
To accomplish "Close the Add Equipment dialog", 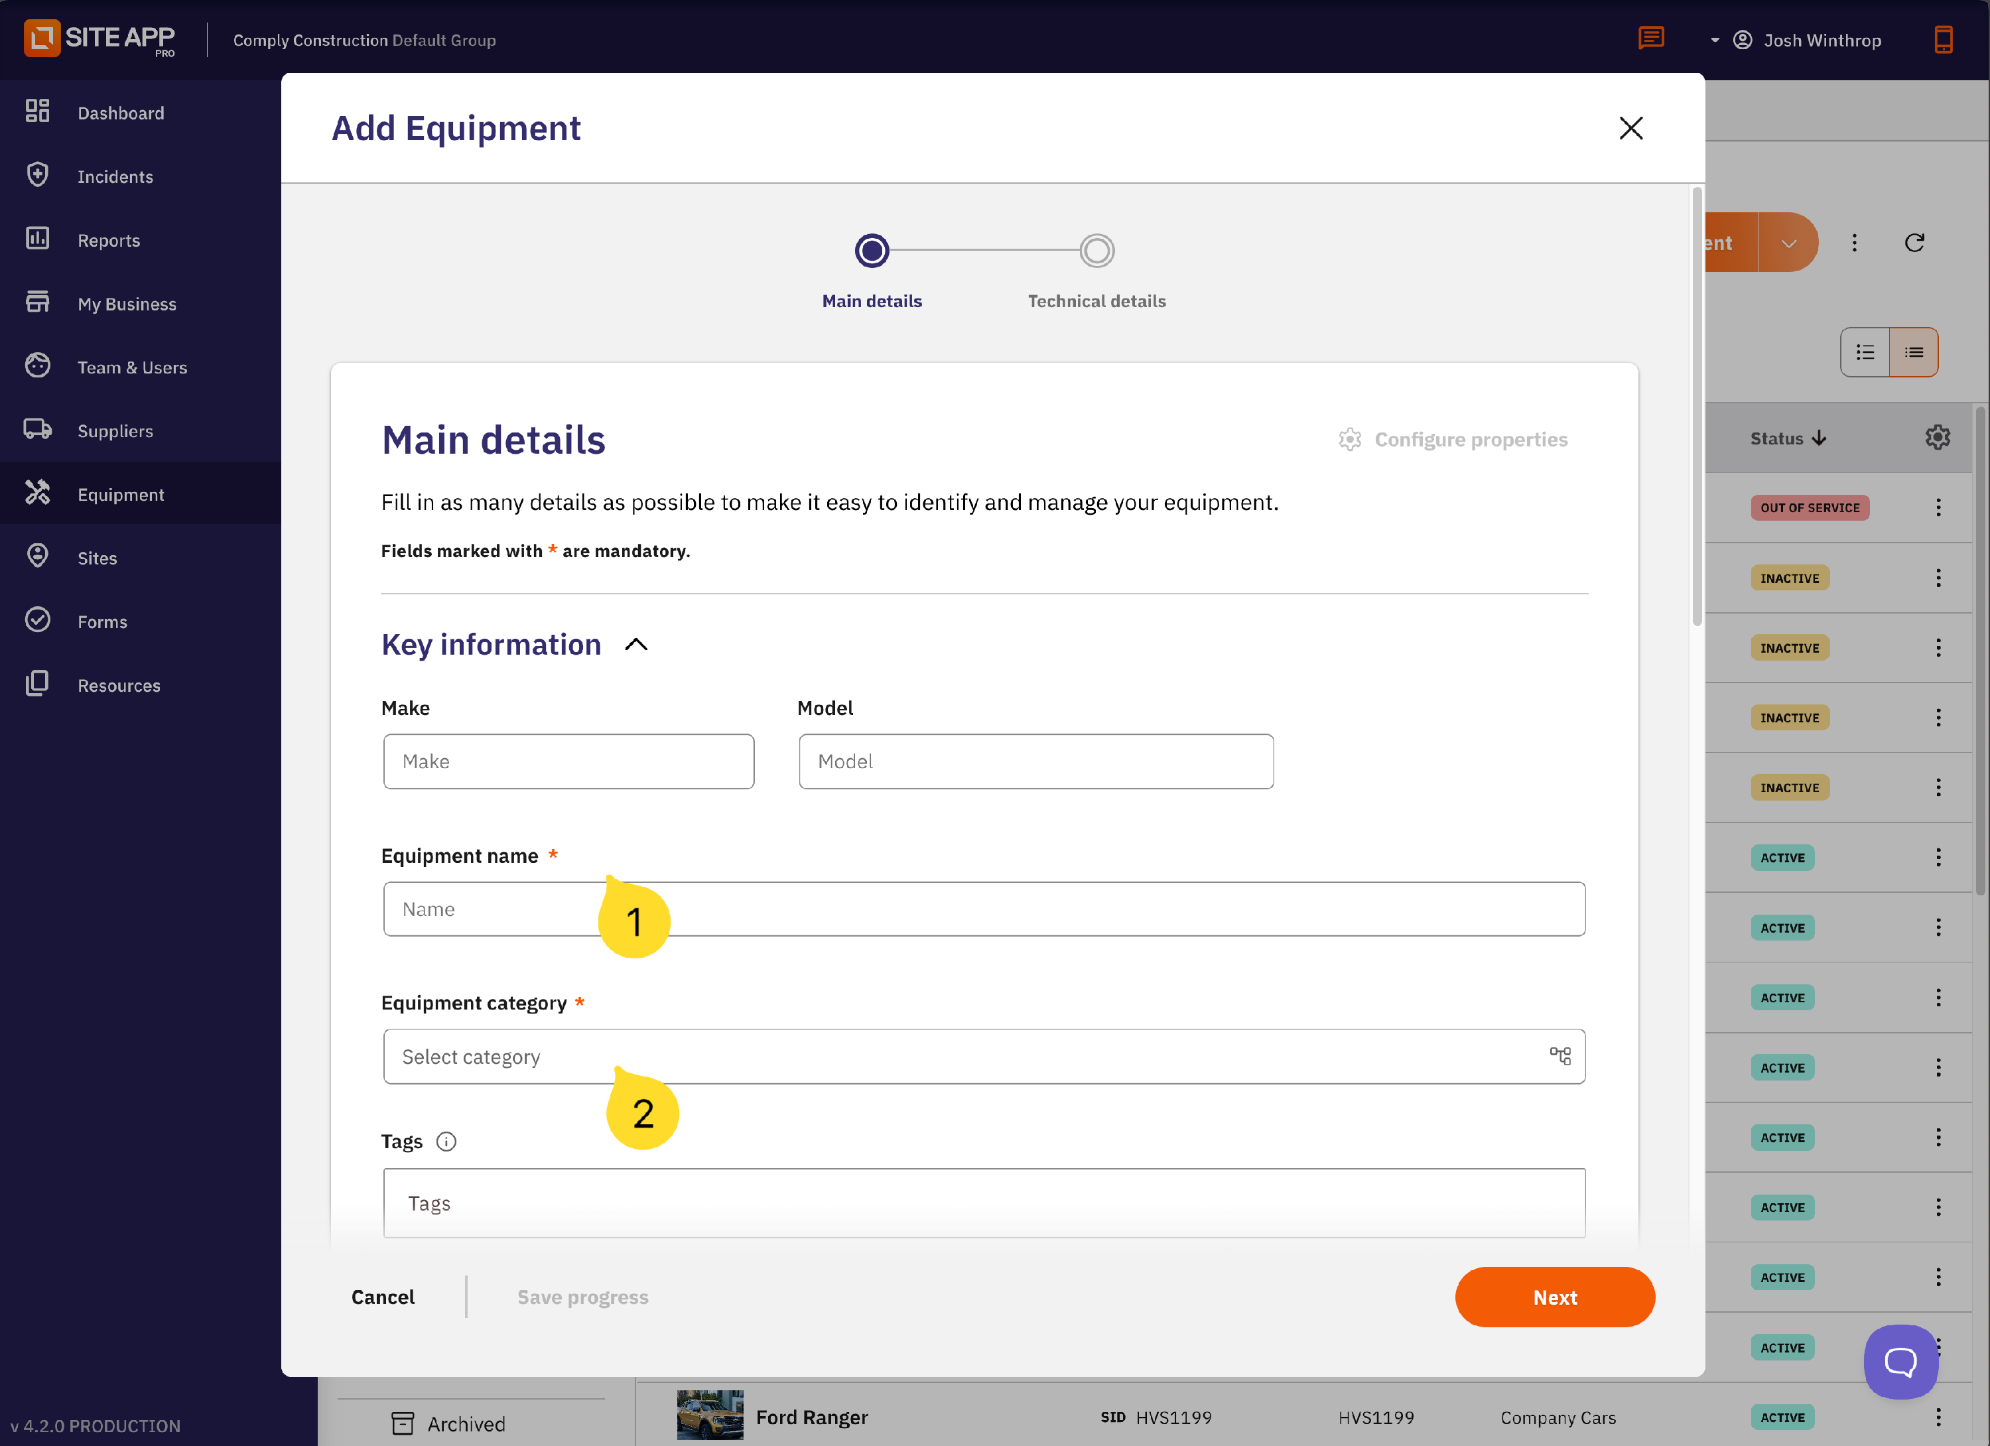I will tap(1631, 128).
